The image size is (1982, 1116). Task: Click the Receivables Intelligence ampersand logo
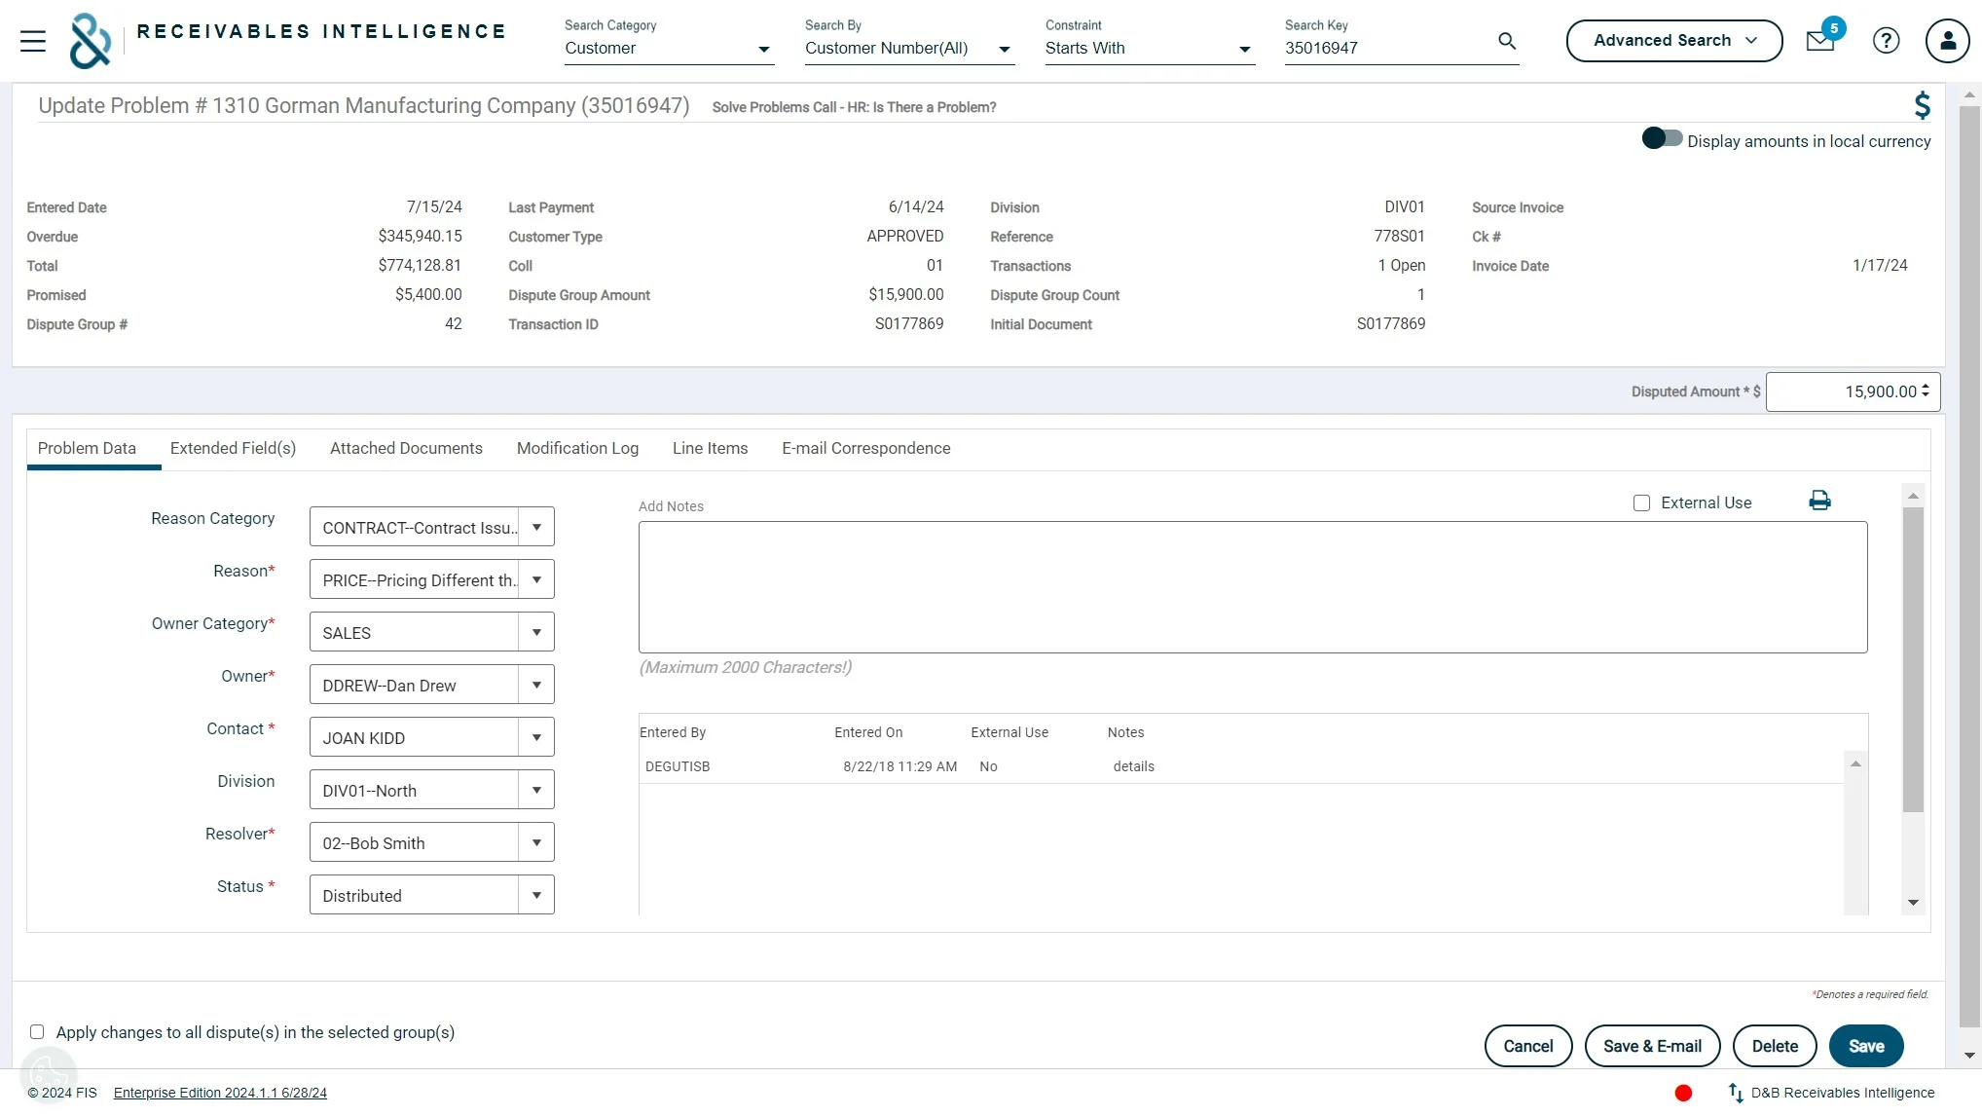click(x=90, y=41)
